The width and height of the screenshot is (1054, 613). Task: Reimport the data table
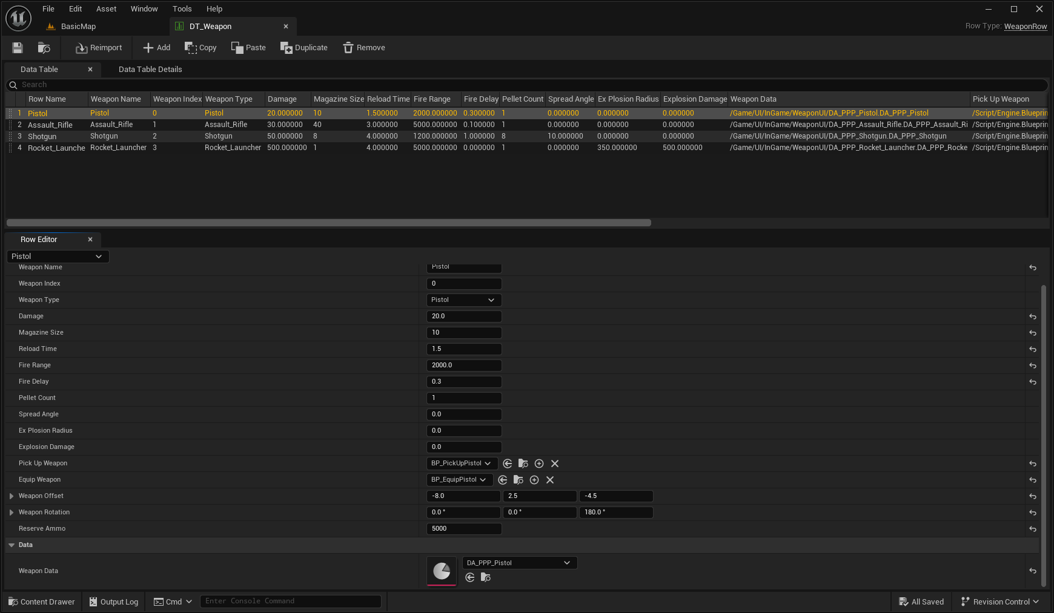(x=99, y=48)
